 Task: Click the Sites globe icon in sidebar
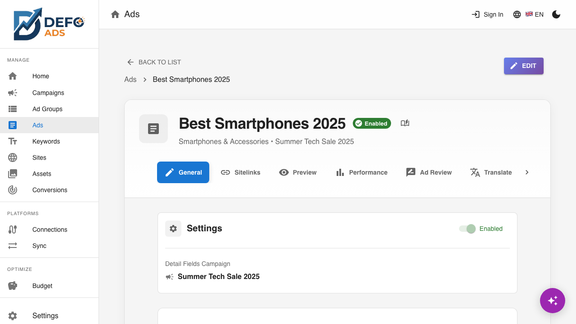point(13,157)
